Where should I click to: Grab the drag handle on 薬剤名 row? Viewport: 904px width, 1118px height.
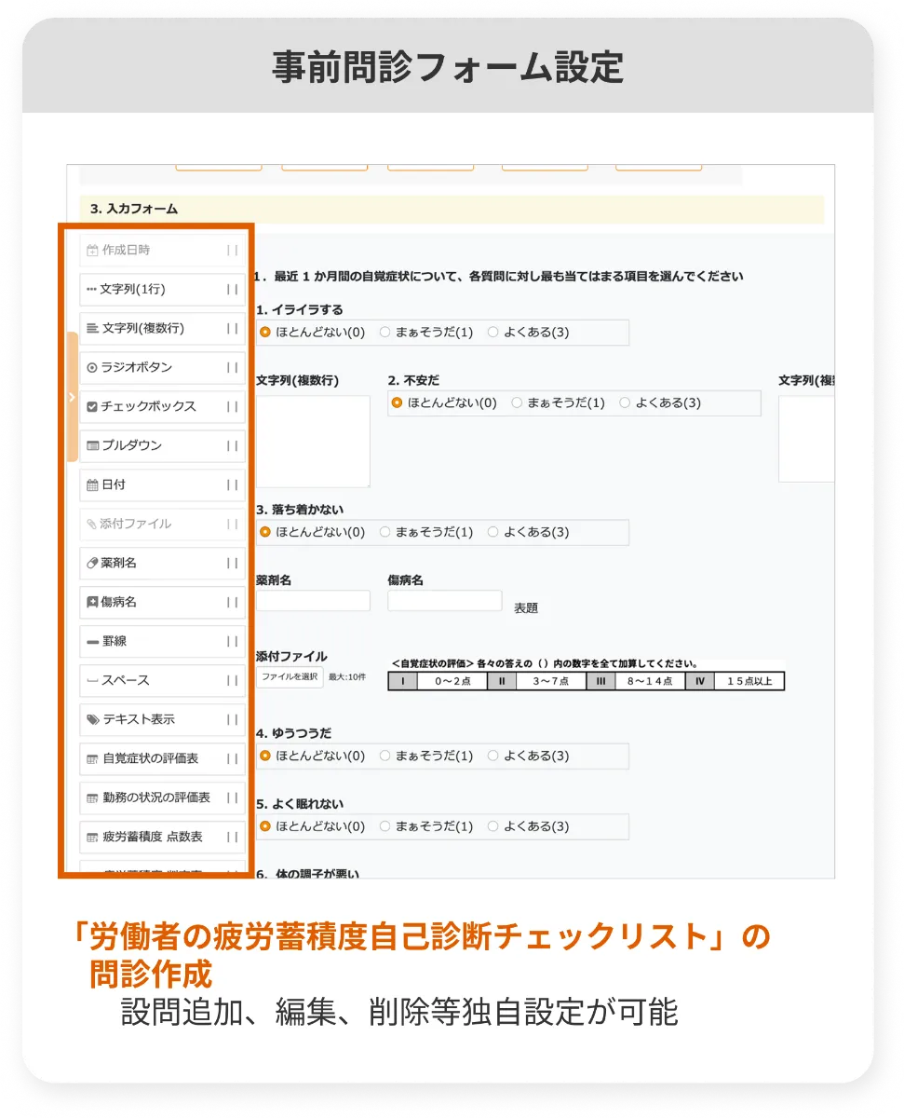232,564
